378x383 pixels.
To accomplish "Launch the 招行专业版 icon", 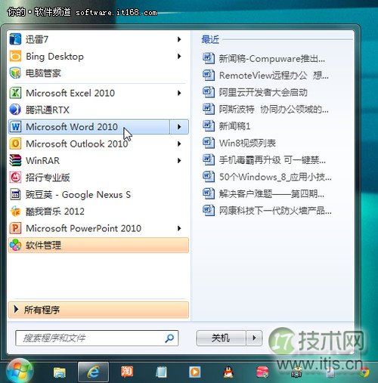I will [x=15, y=178].
